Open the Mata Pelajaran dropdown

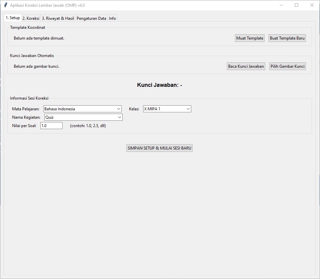pyautogui.click(x=81, y=109)
